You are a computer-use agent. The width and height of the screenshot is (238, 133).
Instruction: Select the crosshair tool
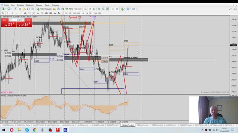coord(7,13)
